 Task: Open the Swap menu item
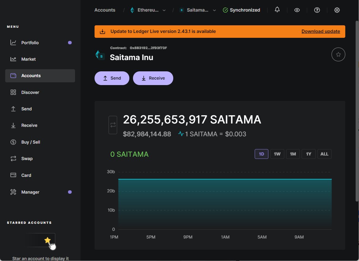[x=40, y=159]
